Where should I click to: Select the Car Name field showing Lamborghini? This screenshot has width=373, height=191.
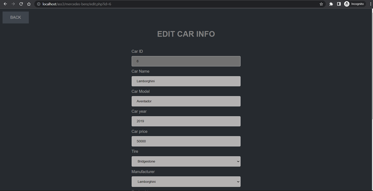click(186, 81)
